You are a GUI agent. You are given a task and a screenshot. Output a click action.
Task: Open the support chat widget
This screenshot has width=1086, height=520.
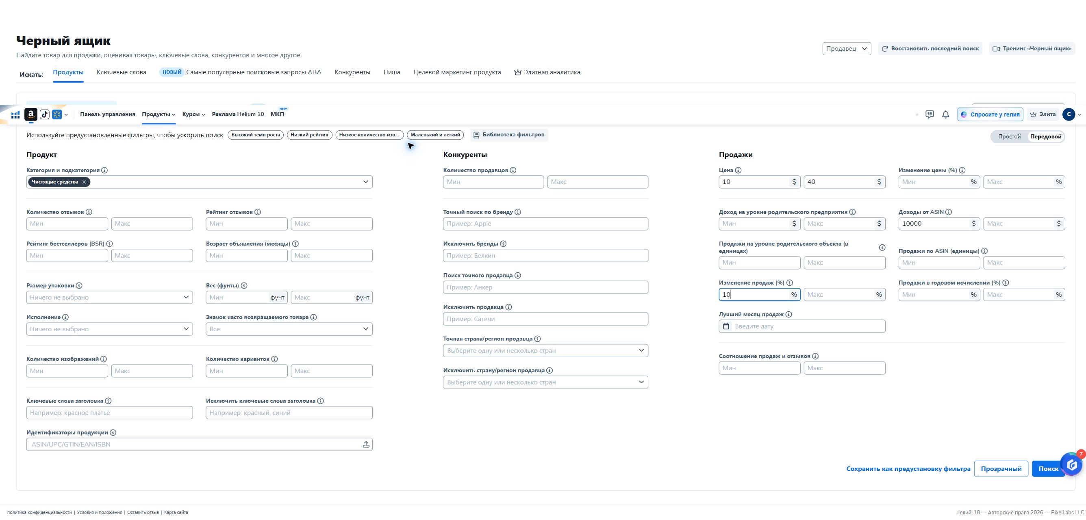1072,464
